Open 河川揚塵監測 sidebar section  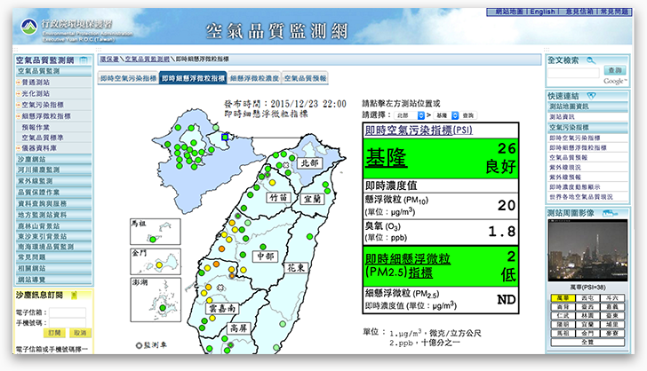[54, 170]
